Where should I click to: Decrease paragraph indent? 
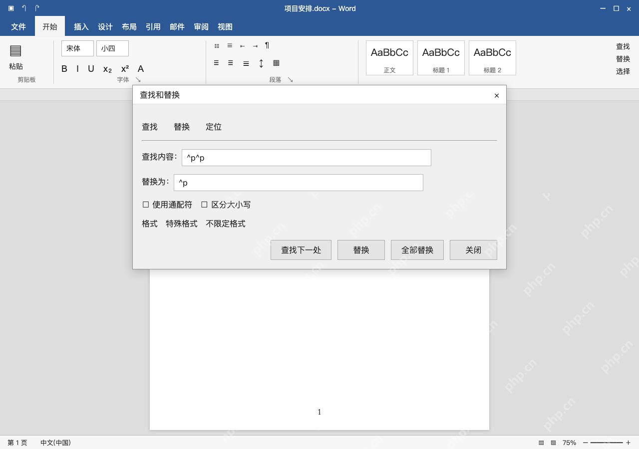coord(242,46)
